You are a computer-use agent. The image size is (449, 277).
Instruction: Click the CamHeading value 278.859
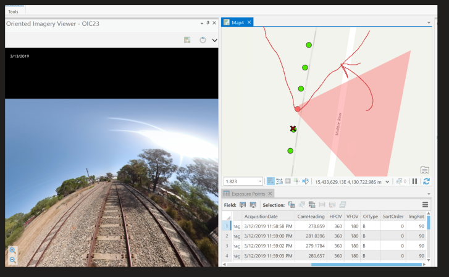pyautogui.click(x=311, y=226)
